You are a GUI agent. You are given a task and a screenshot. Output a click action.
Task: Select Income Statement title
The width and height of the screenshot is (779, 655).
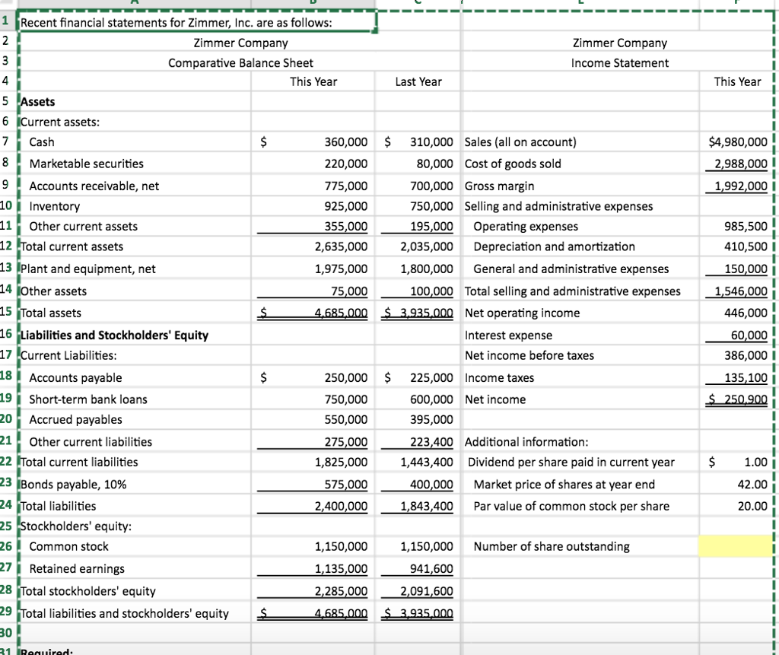619,63
